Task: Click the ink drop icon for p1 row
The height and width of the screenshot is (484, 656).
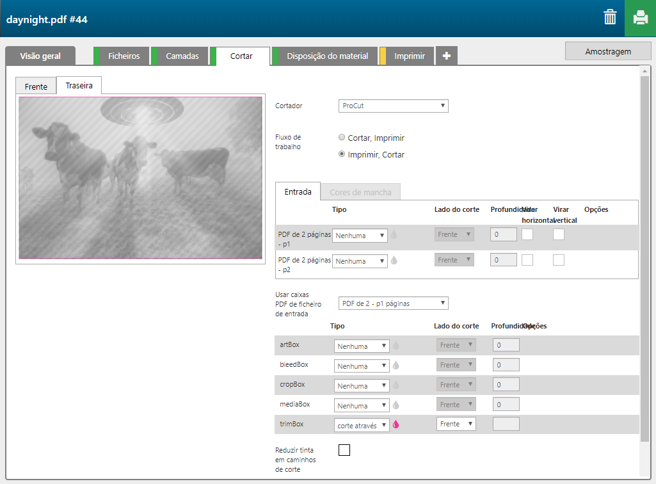Action: click(x=394, y=235)
